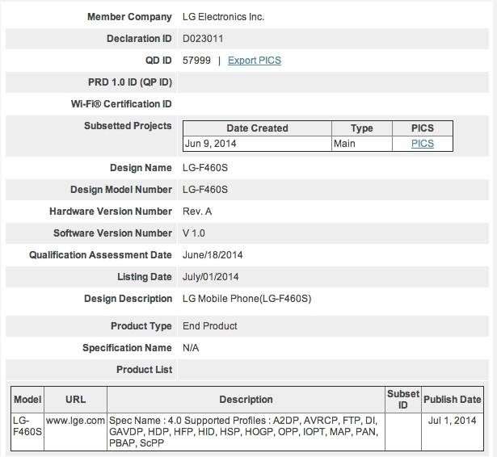Image resolution: width=497 pixels, height=457 pixels.
Task: Select the Hardware Version value Rev. A
Action: coord(197,212)
